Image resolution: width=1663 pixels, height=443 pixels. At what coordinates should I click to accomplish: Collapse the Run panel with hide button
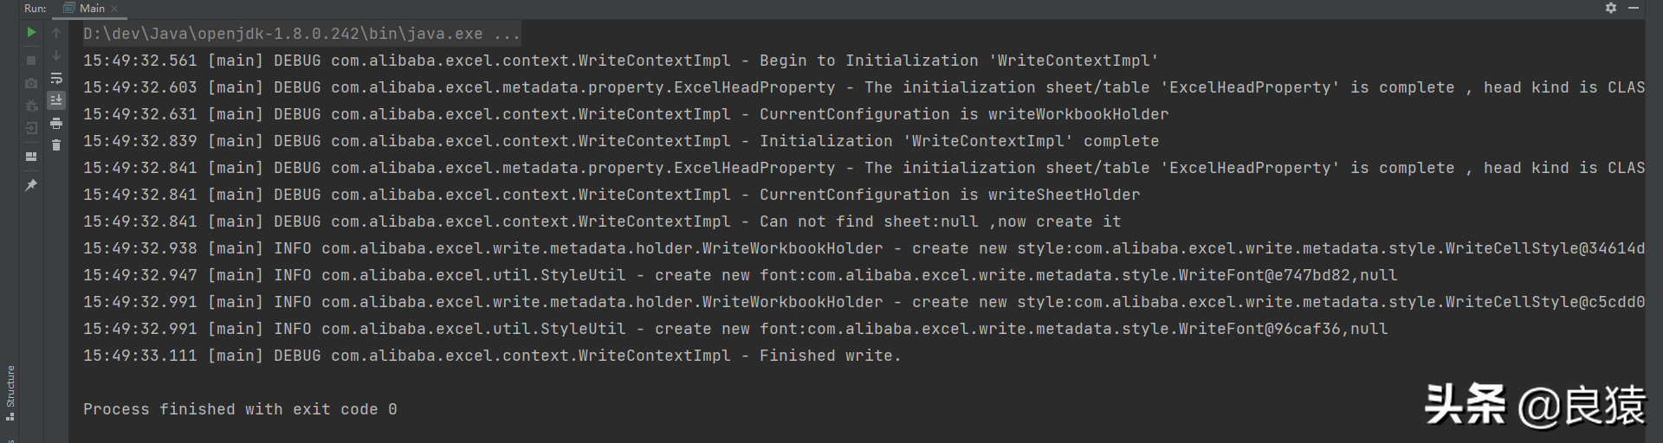1634,8
